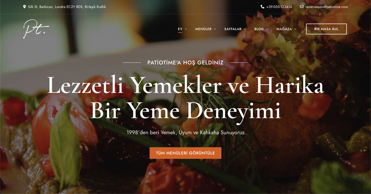Click the location pin icon
371x194 pixels.
(x=24, y=7)
